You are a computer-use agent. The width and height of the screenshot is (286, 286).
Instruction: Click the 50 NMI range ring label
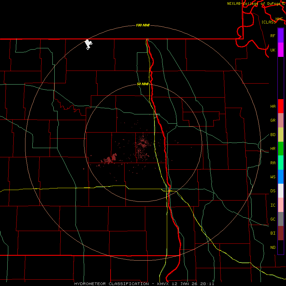143,84
